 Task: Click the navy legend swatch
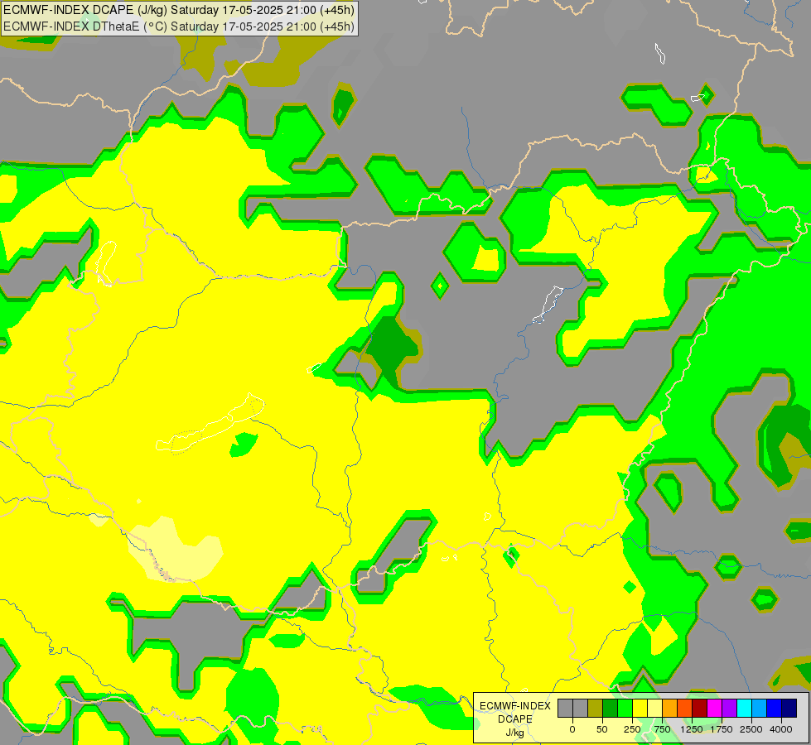click(x=789, y=708)
